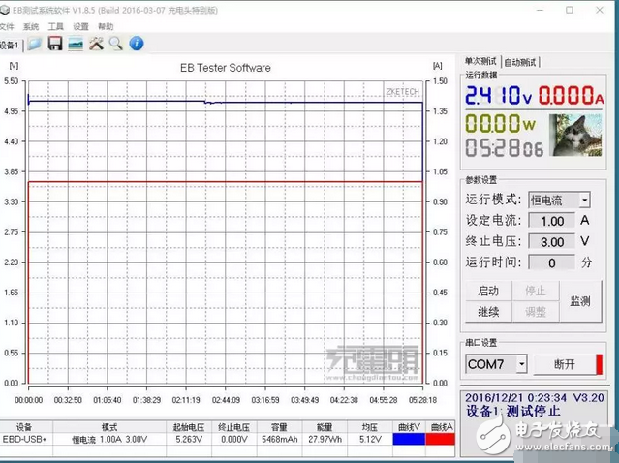The image size is (619, 463).
Task: Click the EB Tester Software chart title
Action: pyautogui.click(x=226, y=68)
